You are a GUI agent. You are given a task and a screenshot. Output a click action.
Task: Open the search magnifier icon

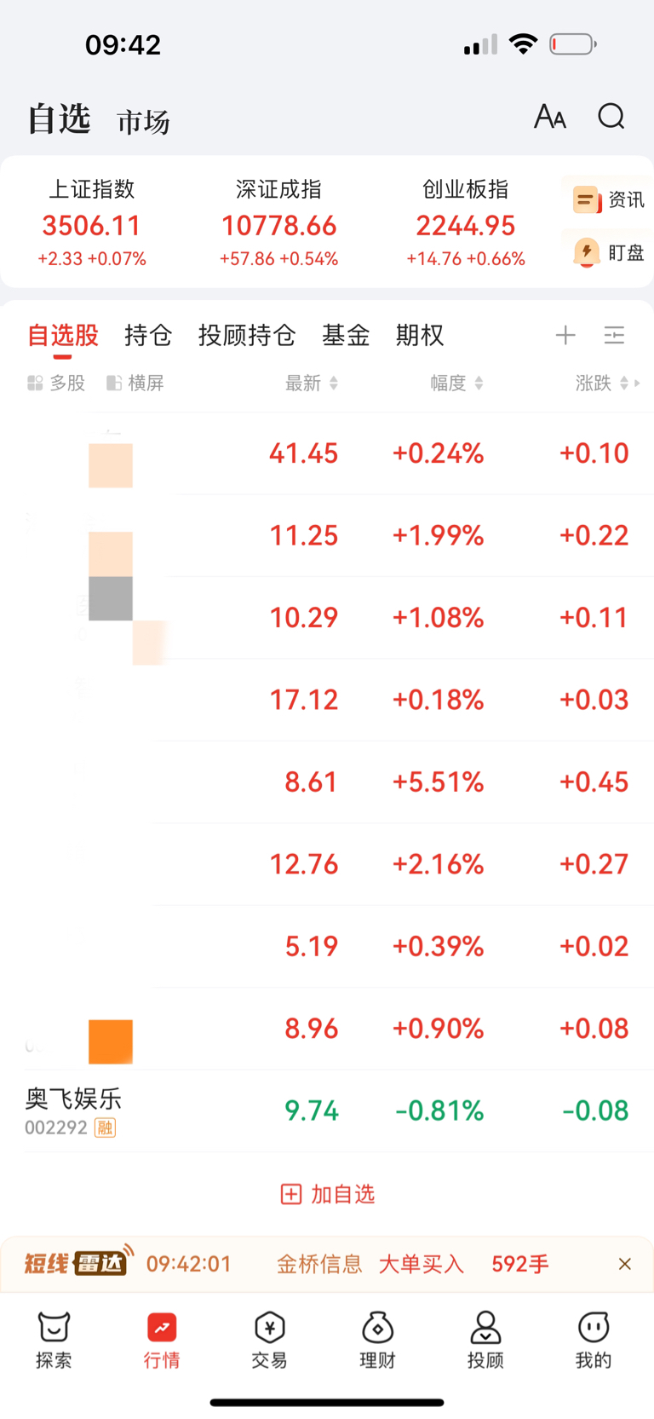click(611, 116)
